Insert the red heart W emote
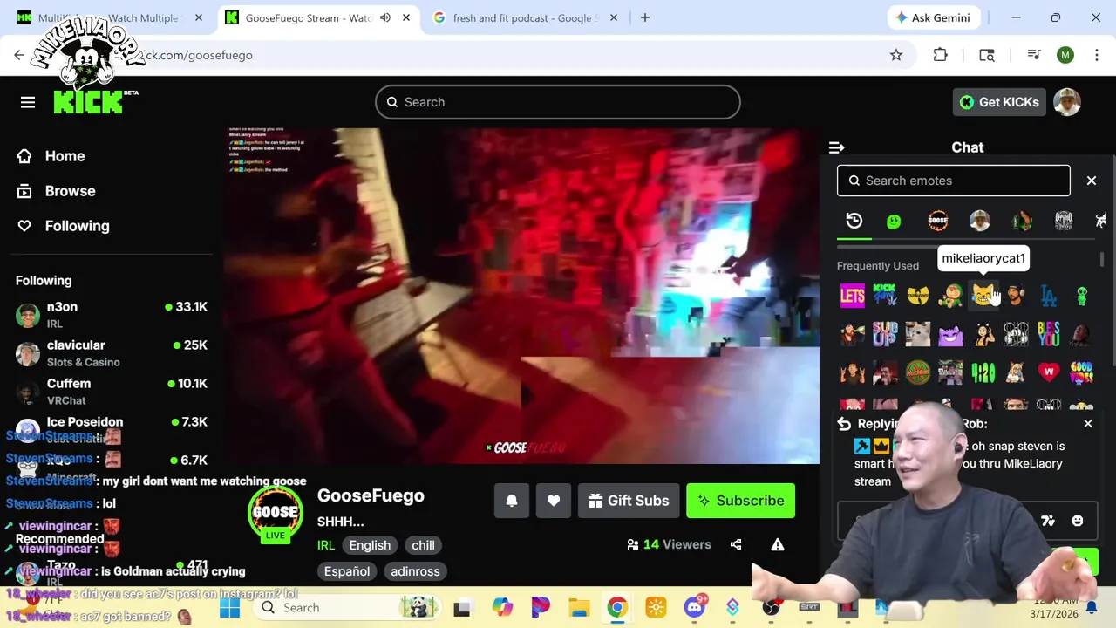This screenshot has height=628, width=1116. pos(1049,372)
